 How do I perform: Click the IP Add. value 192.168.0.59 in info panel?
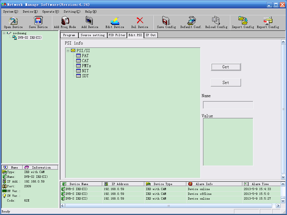click(34, 181)
